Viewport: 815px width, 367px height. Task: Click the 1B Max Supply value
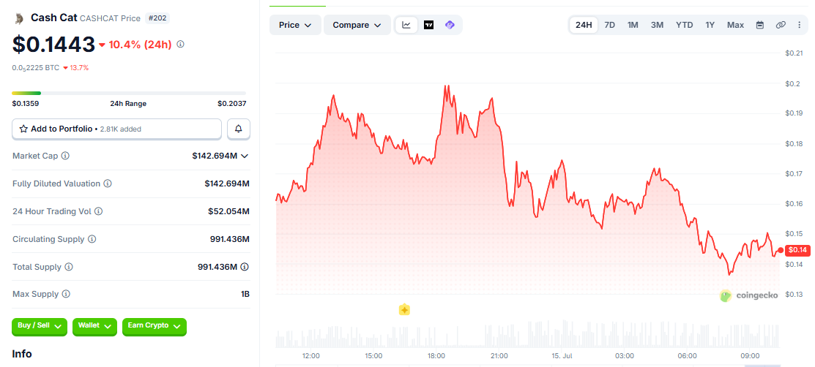pos(245,294)
